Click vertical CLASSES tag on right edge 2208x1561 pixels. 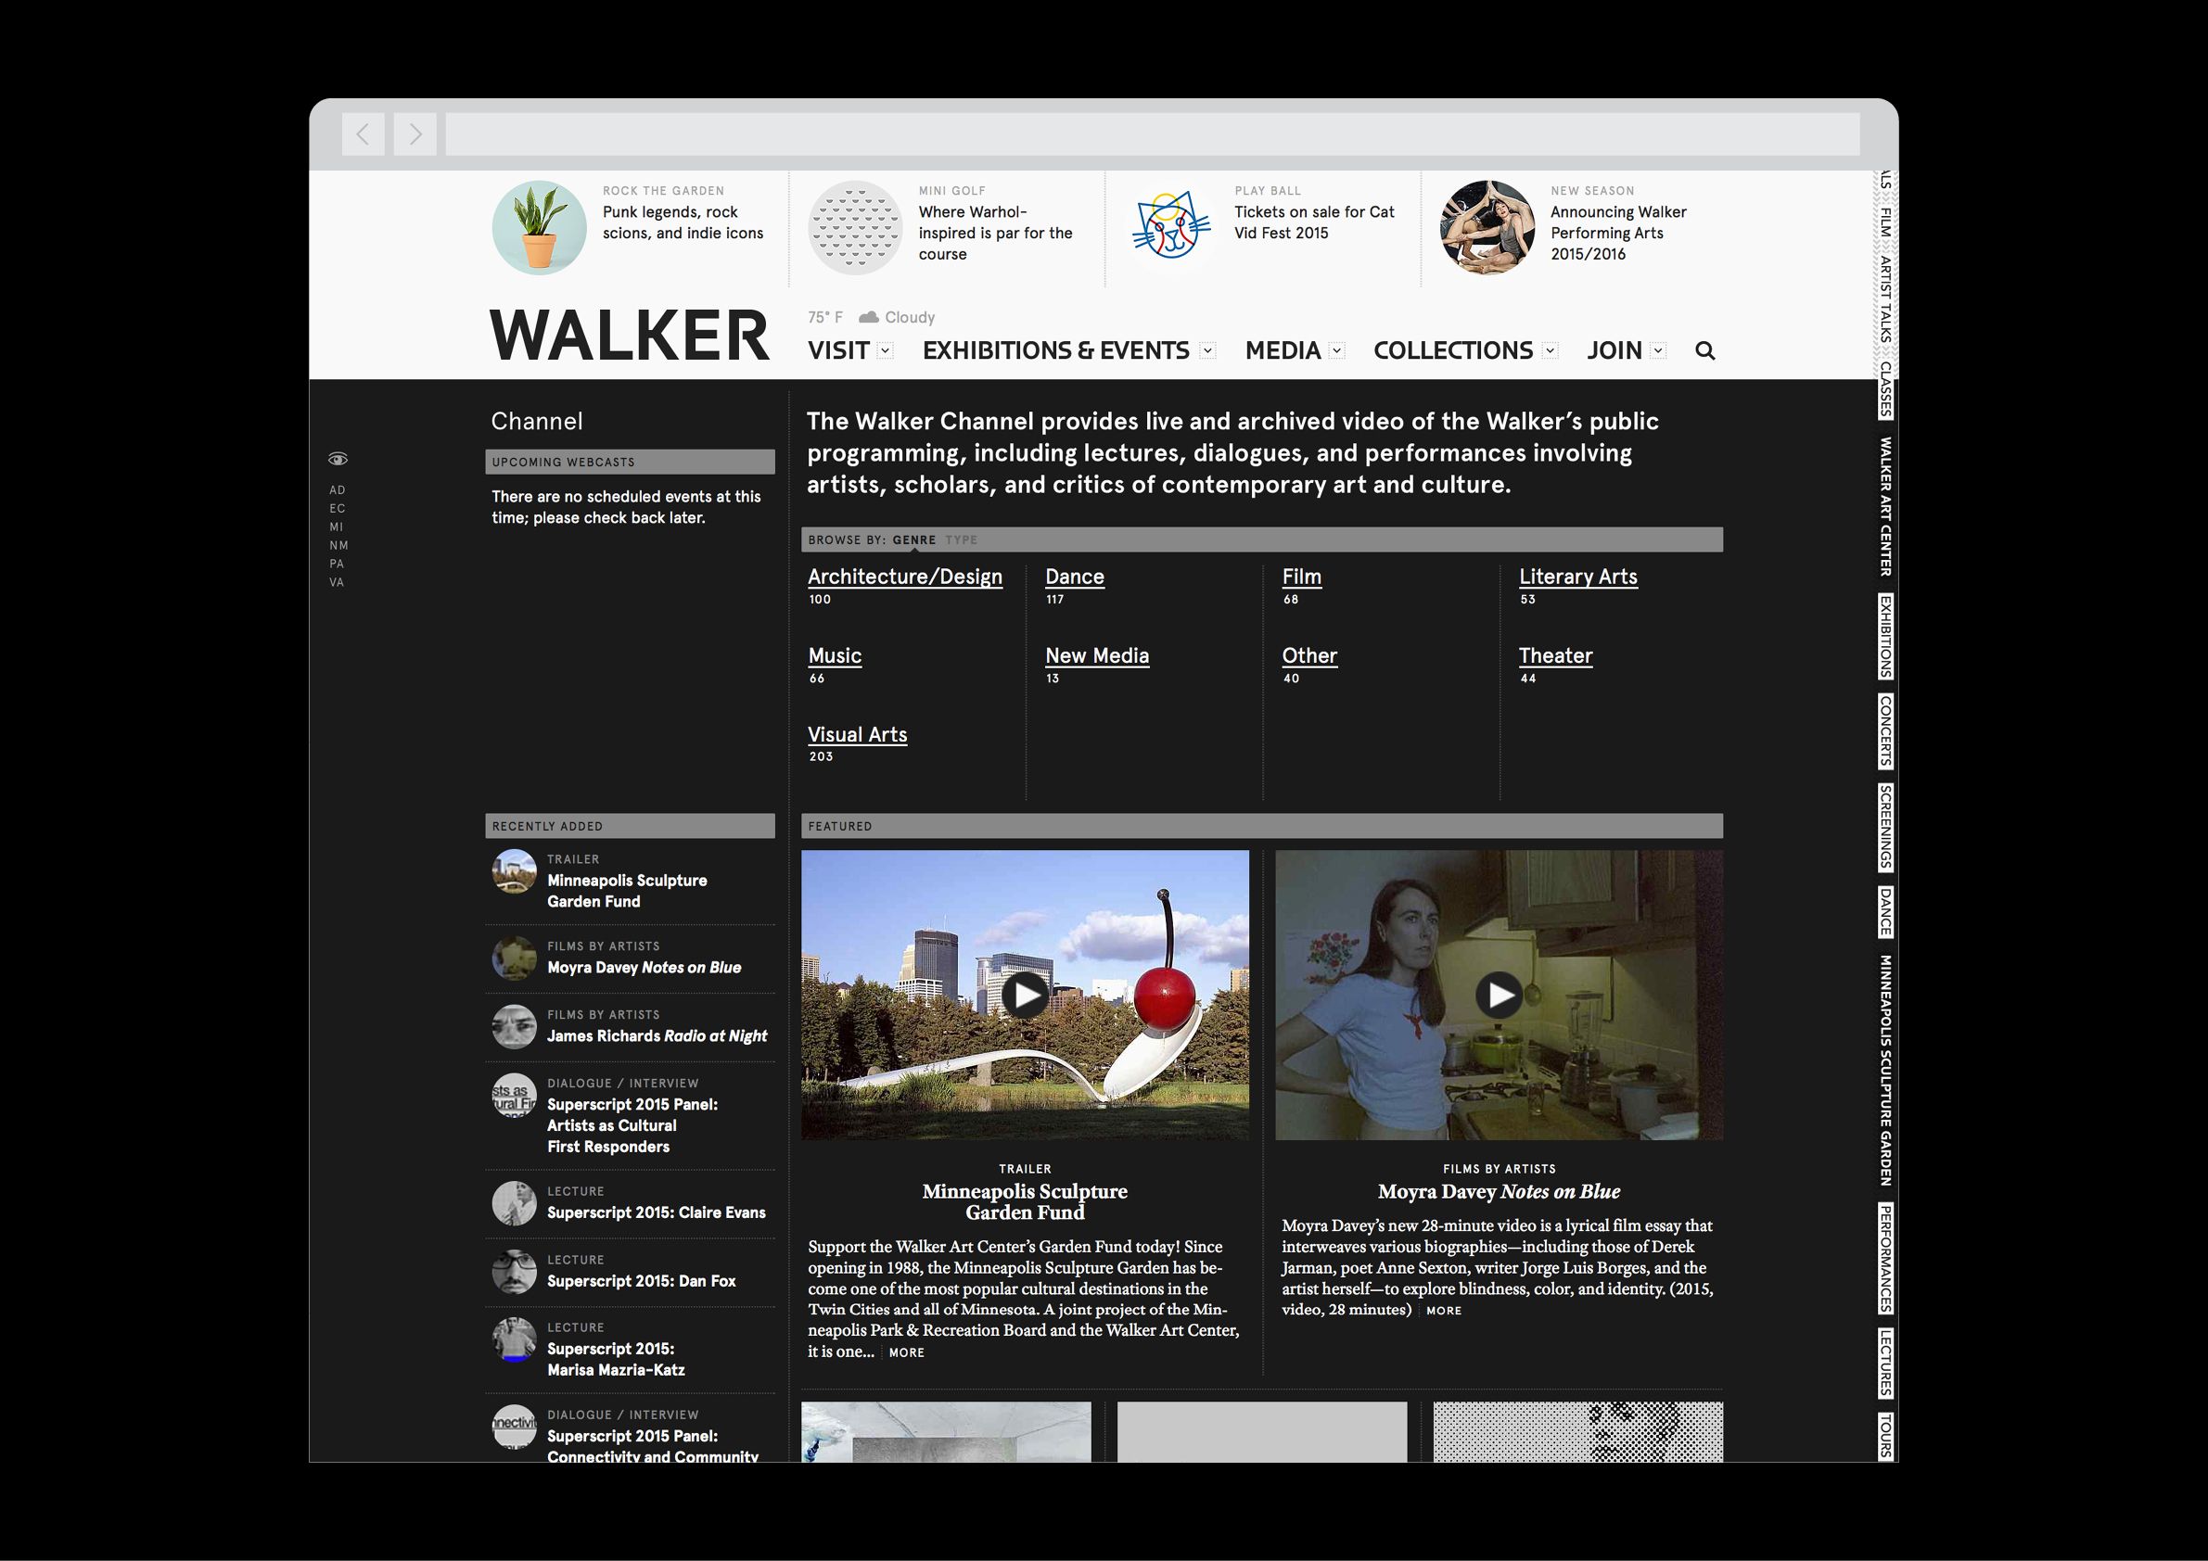[1886, 390]
